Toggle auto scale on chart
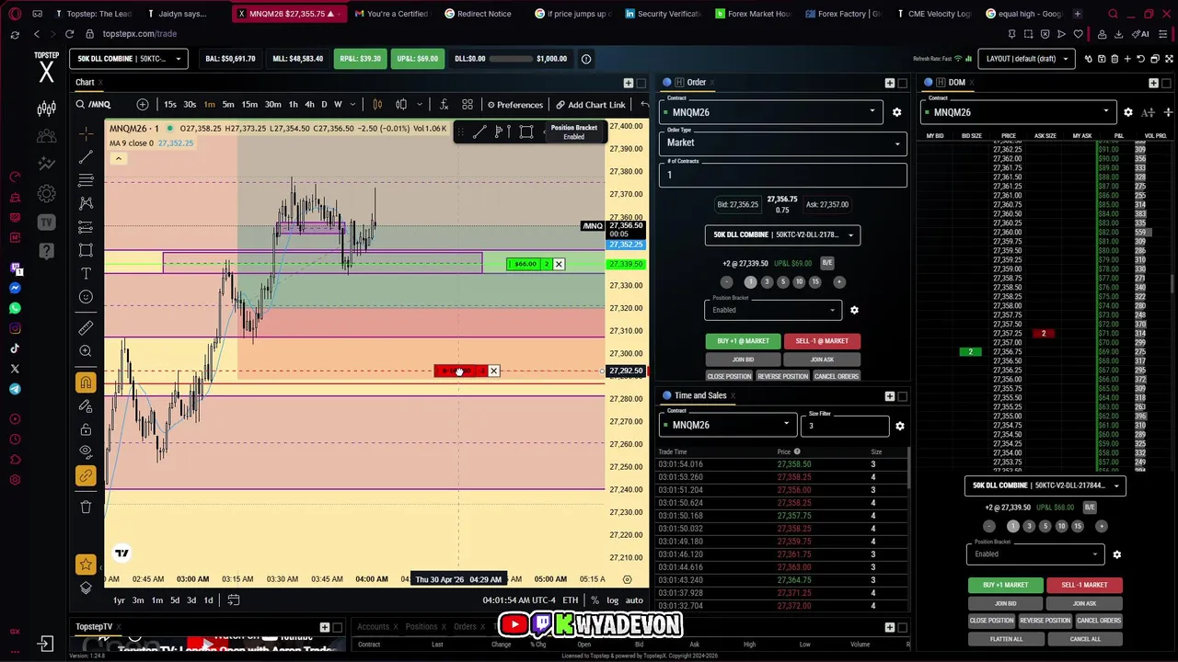Viewport: 1178px width, 662px height. (x=634, y=600)
